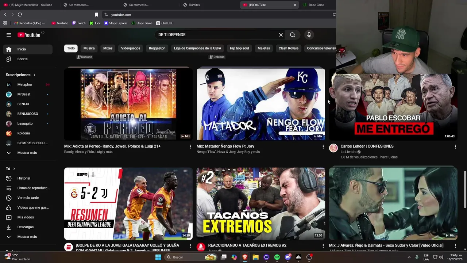Click the magnifier search button
This screenshot has height=263, width=467.
293,35
